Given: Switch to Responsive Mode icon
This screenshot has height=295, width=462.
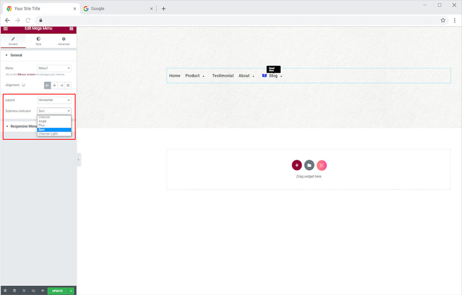Looking at the screenshot, I should click(x=33, y=291).
